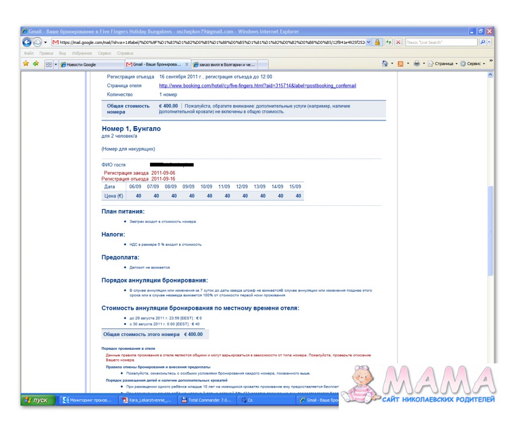This screenshot has width=517, height=434.
Task: Switch to the Новости Google tab
Action: [x=91, y=65]
